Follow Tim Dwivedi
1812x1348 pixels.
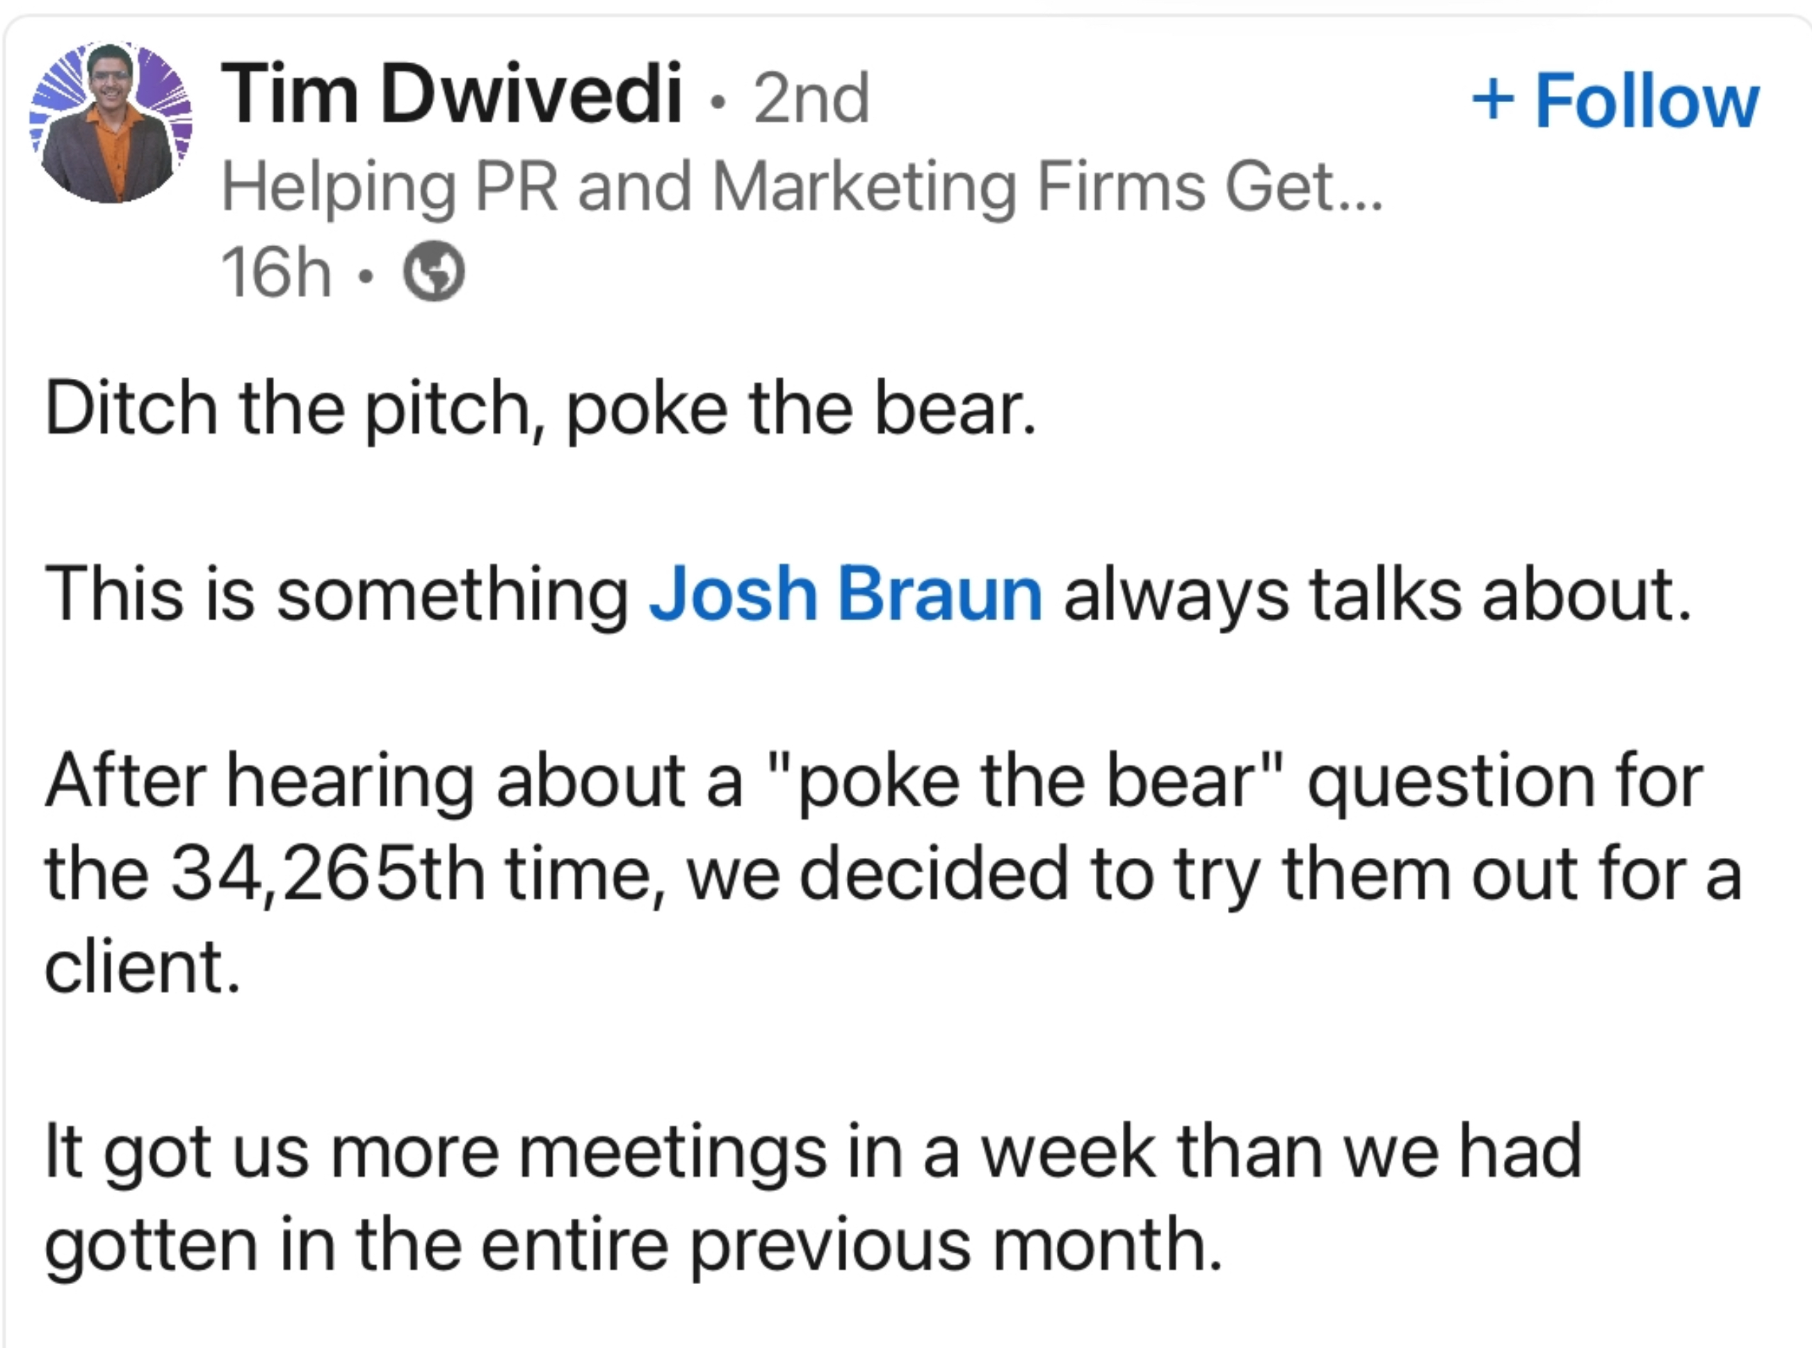[1615, 100]
